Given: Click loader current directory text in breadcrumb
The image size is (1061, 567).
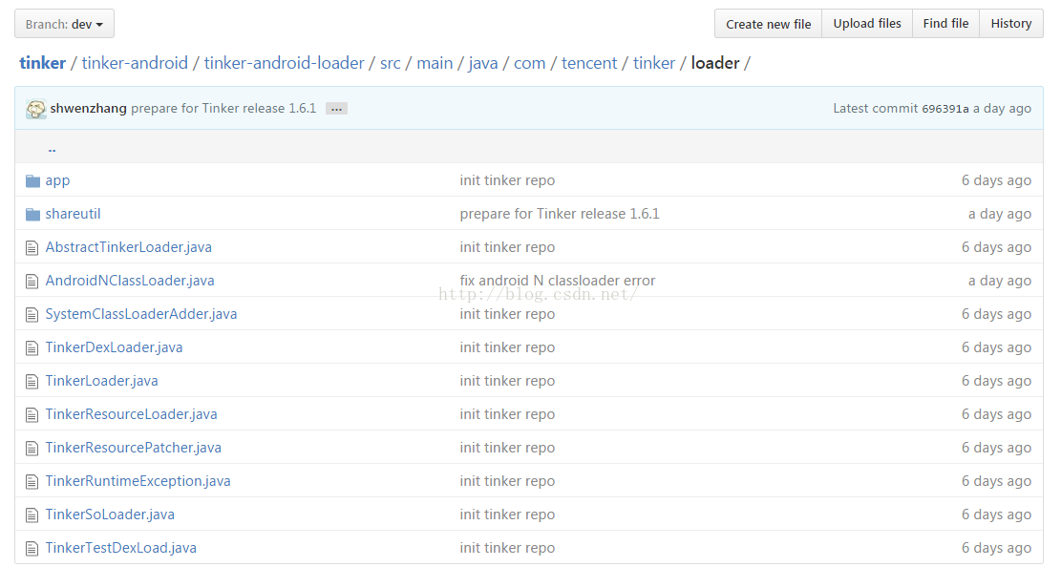Looking at the screenshot, I should [714, 63].
